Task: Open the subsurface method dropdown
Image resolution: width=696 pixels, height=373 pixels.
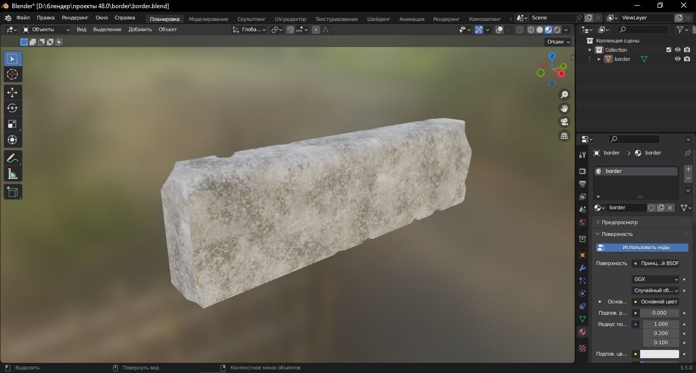Action: tap(656, 291)
